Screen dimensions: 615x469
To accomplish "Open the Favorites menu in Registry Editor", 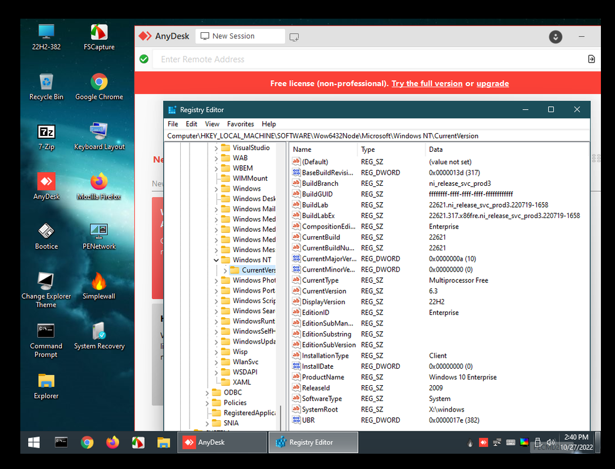I will [x=241, y=124].
